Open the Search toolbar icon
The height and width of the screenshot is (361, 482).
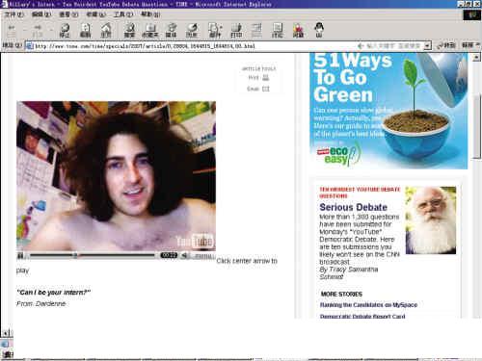point(130,31)
